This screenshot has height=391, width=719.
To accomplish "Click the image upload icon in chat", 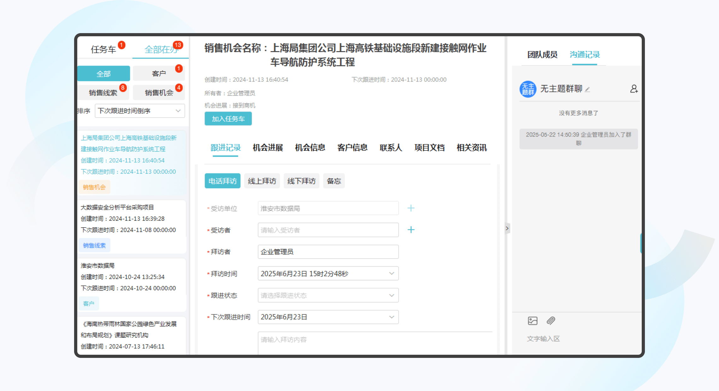I will tap(533, 321).
